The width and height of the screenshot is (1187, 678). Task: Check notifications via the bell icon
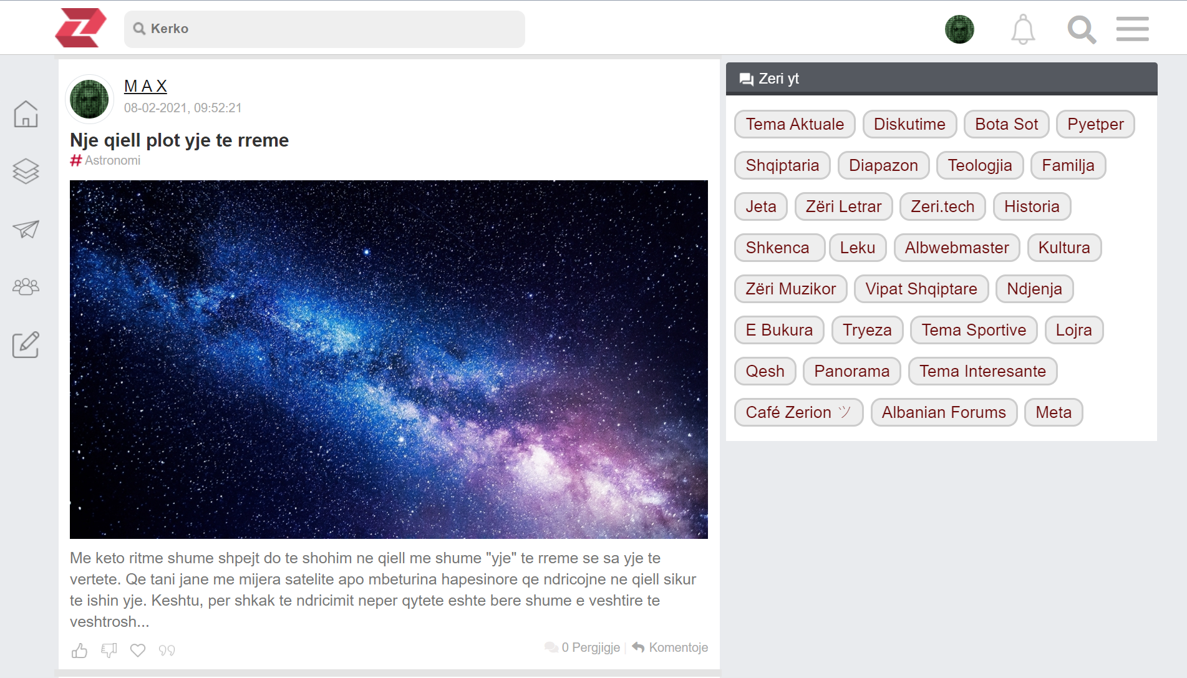(1022, 29)
